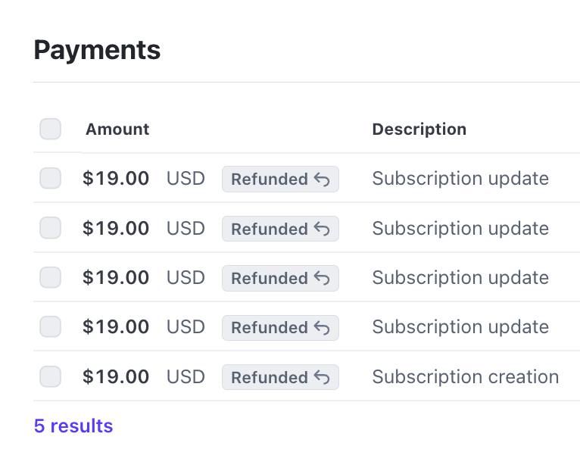
Task: Click the refund arrow icon in second row
Action: [322, 229]
